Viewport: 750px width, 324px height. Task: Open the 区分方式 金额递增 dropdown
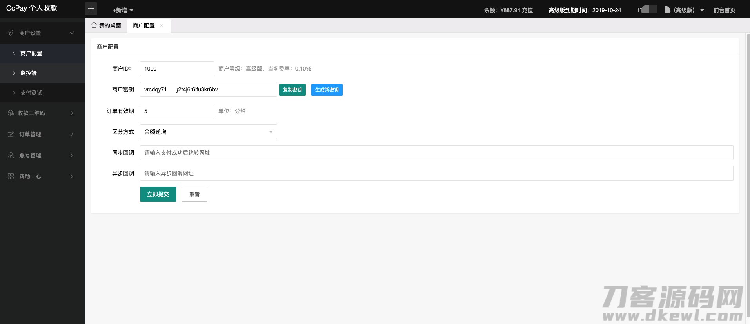pyautogui.click(x=208, y=132)
